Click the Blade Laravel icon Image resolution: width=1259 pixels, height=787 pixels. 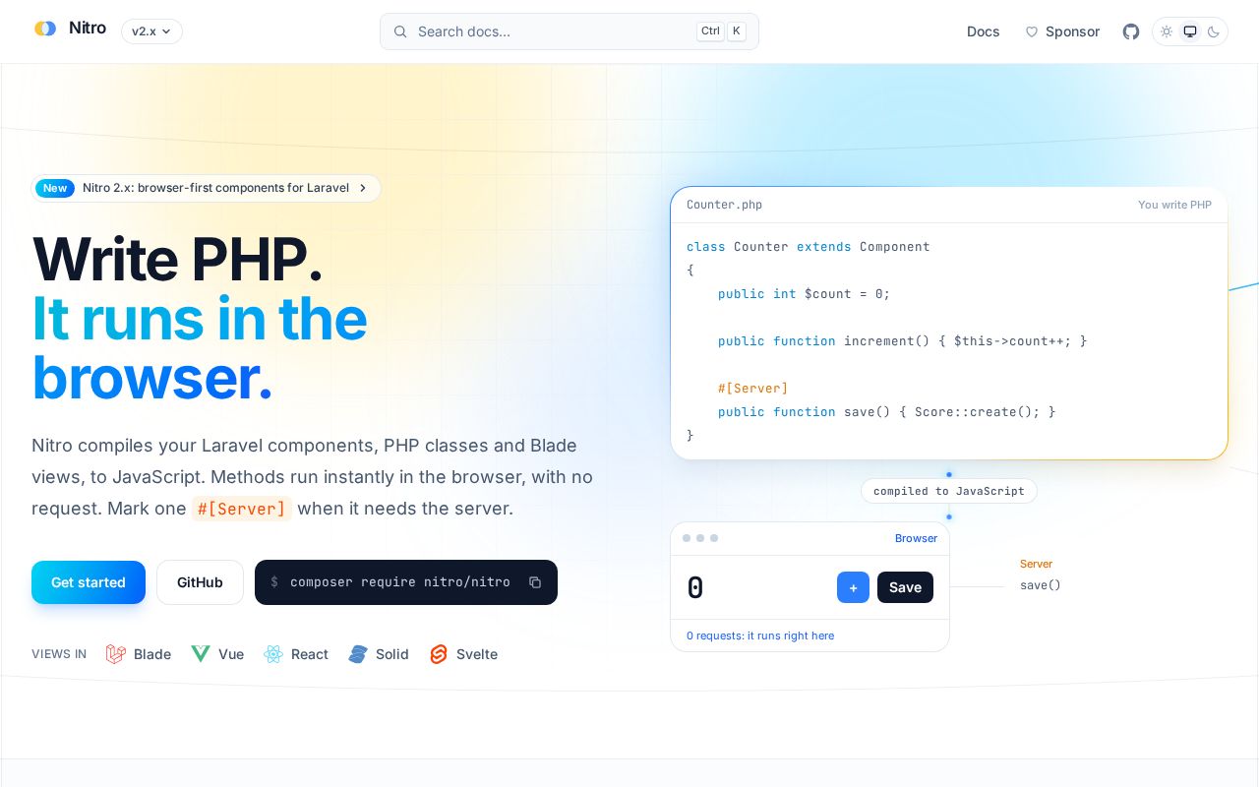pyautogui.click(x=116, y=654)
